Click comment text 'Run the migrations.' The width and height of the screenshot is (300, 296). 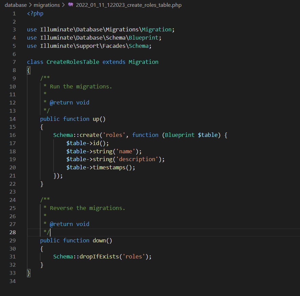[x=81, y=87]
